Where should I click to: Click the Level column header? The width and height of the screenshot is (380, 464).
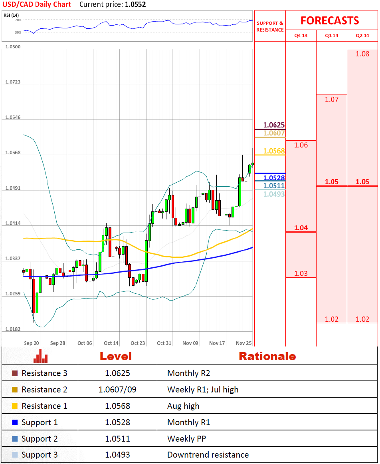(x=115, y=356)
